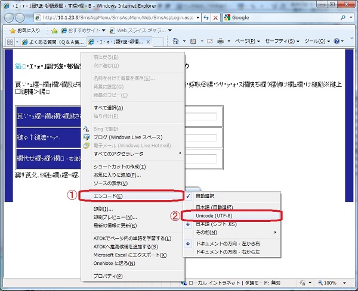The image size is (358, 291).
Task: Close the active garbled-title tab
Action: click(x=148, y=42)
